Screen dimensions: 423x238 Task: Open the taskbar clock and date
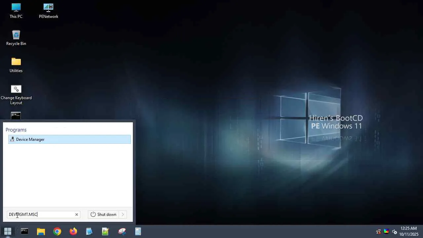click(x=409, y=231)
